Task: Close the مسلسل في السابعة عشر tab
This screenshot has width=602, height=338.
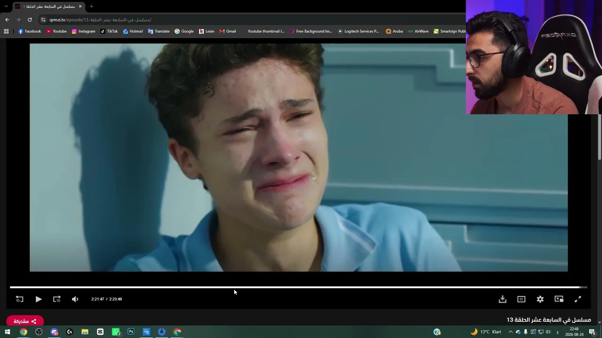Action: [x=80, y=7]
